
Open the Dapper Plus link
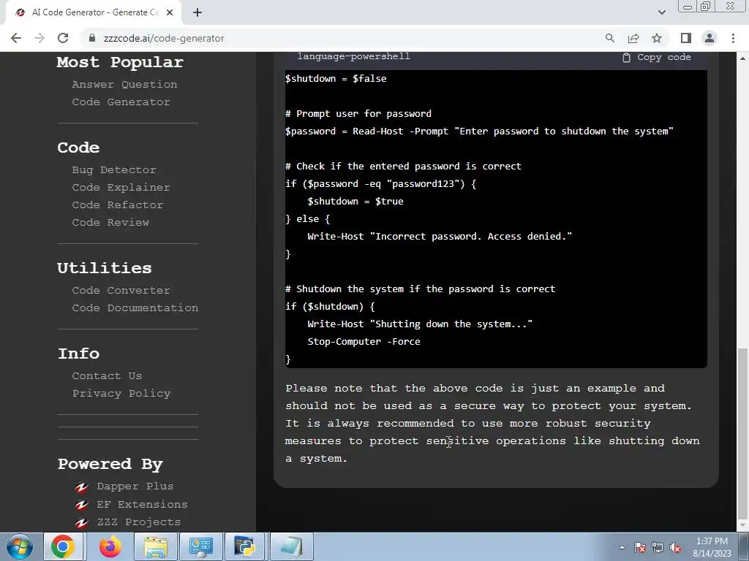pos(135,486)
